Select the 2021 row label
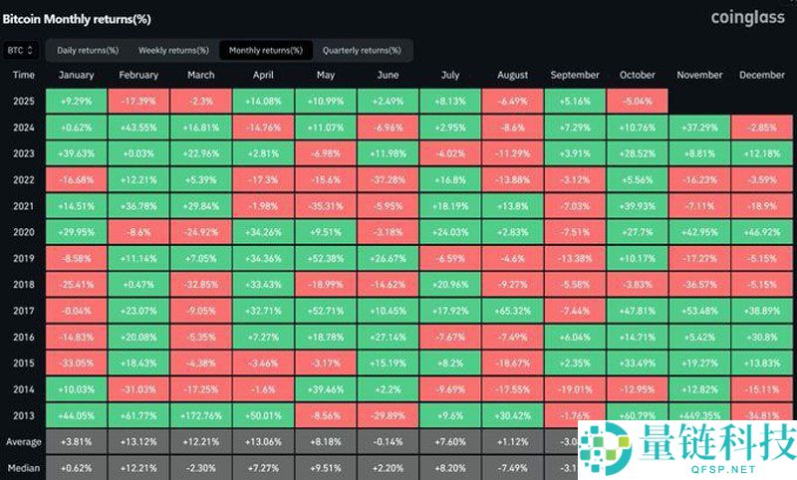Viewport: 797px width, 480px height. pos(23,206)
